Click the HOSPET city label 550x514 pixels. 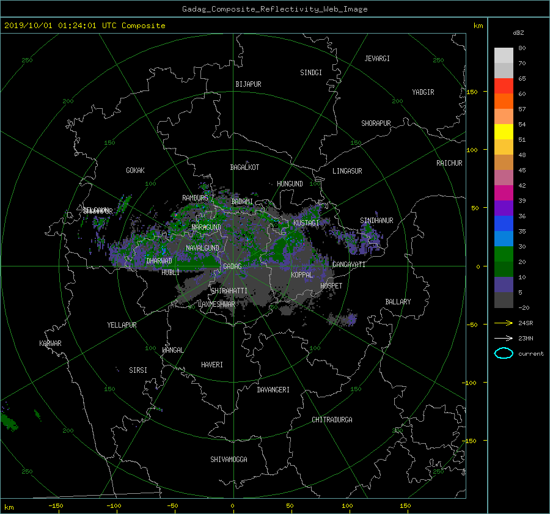pos(331,286)
